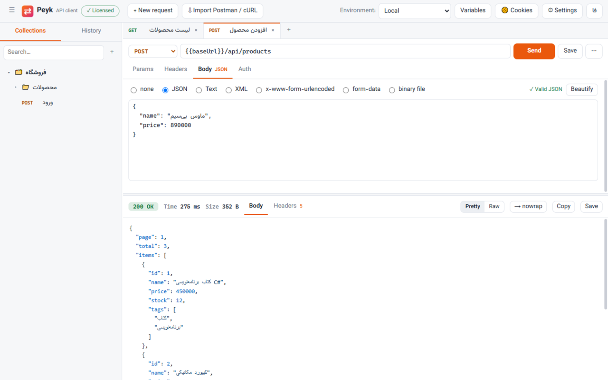Click the New request button
Viewport: 608px width, 380px height.
153,11
